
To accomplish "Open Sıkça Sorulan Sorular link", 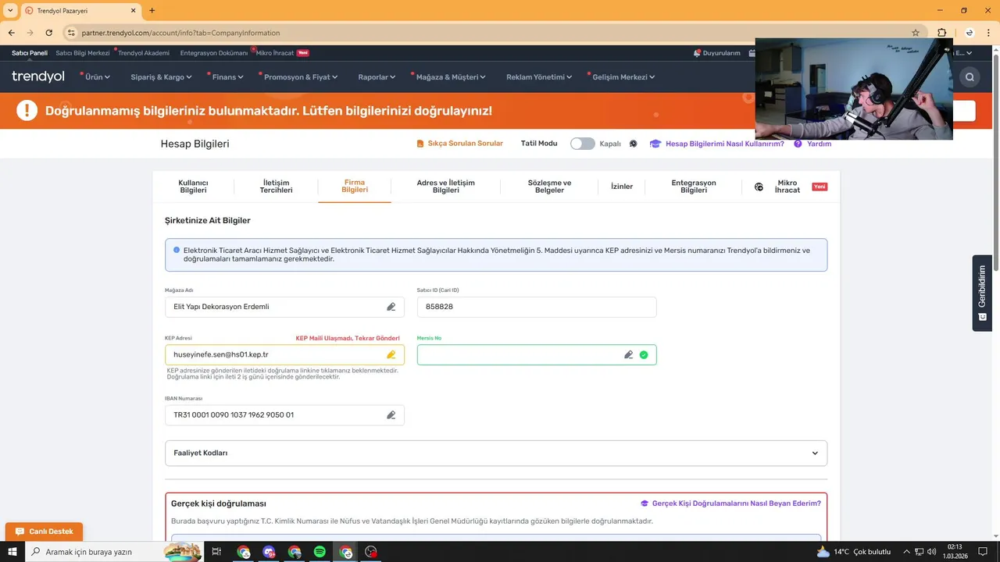I will (x=460, y=144).
